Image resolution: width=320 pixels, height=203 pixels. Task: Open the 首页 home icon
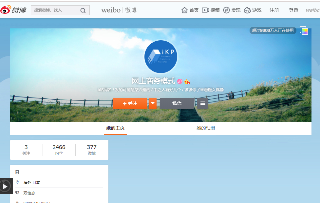(x=184, y=10)
